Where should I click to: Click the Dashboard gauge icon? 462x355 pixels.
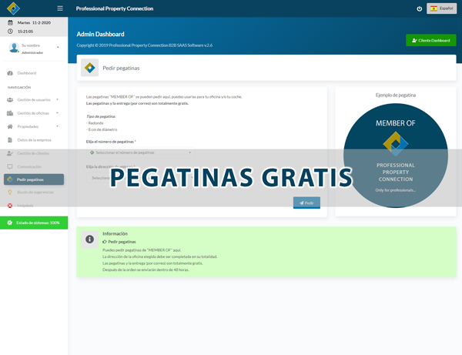[x=10, y=73]
